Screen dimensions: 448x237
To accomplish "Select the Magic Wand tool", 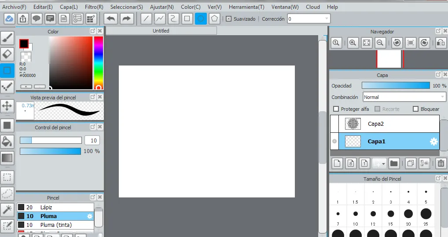I will pos(7,210).
